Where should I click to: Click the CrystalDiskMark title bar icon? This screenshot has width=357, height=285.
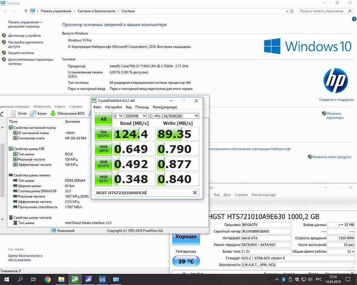coord(94,101)
